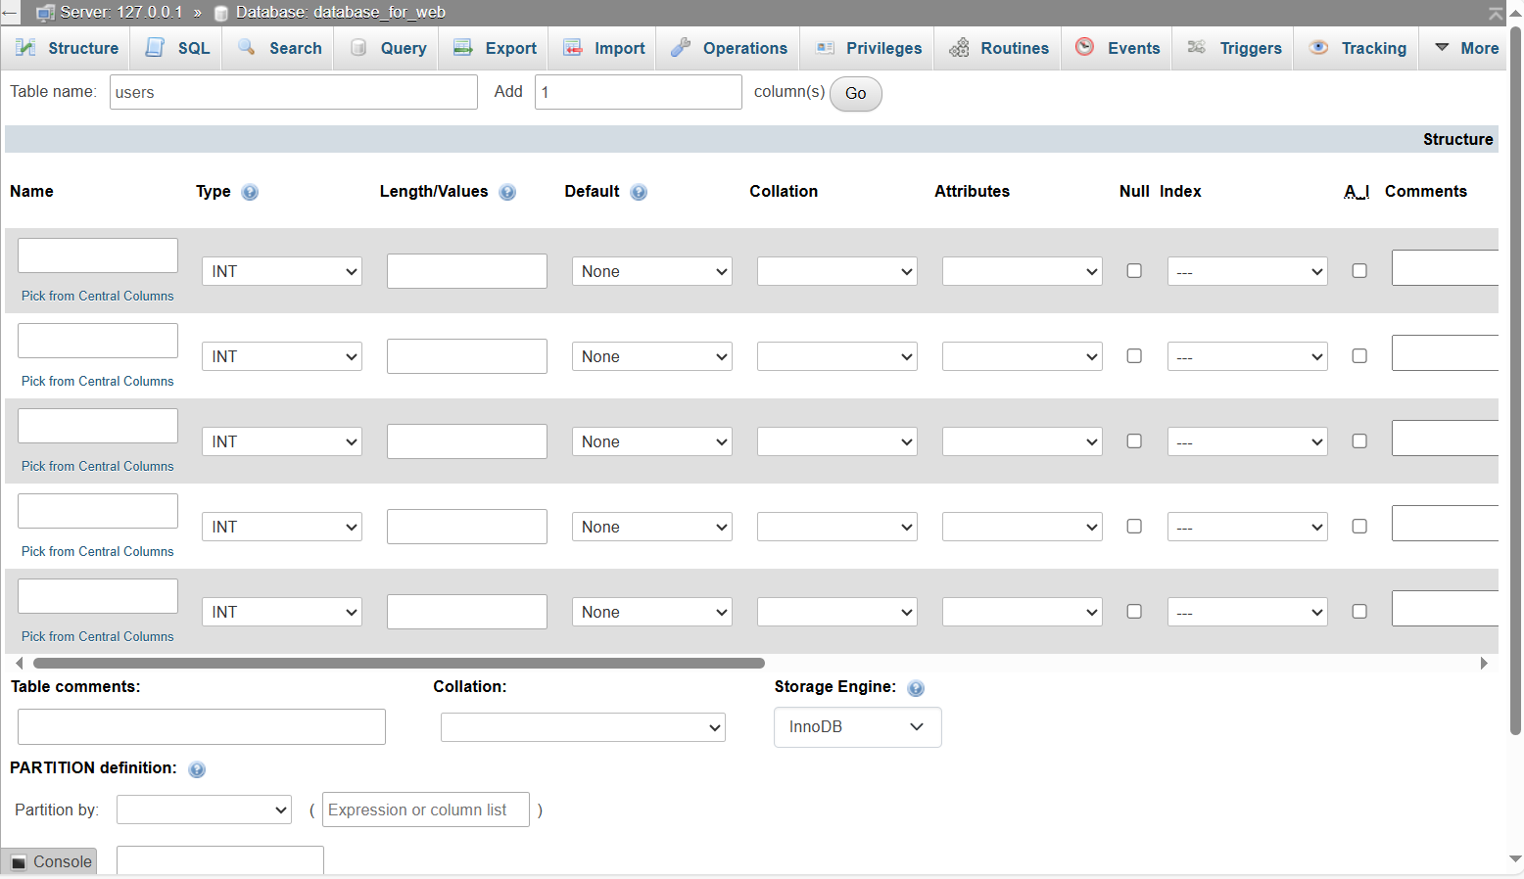Check the Null box in third row
This screenshot has width=1524, height=879.
click(1134, 441)
